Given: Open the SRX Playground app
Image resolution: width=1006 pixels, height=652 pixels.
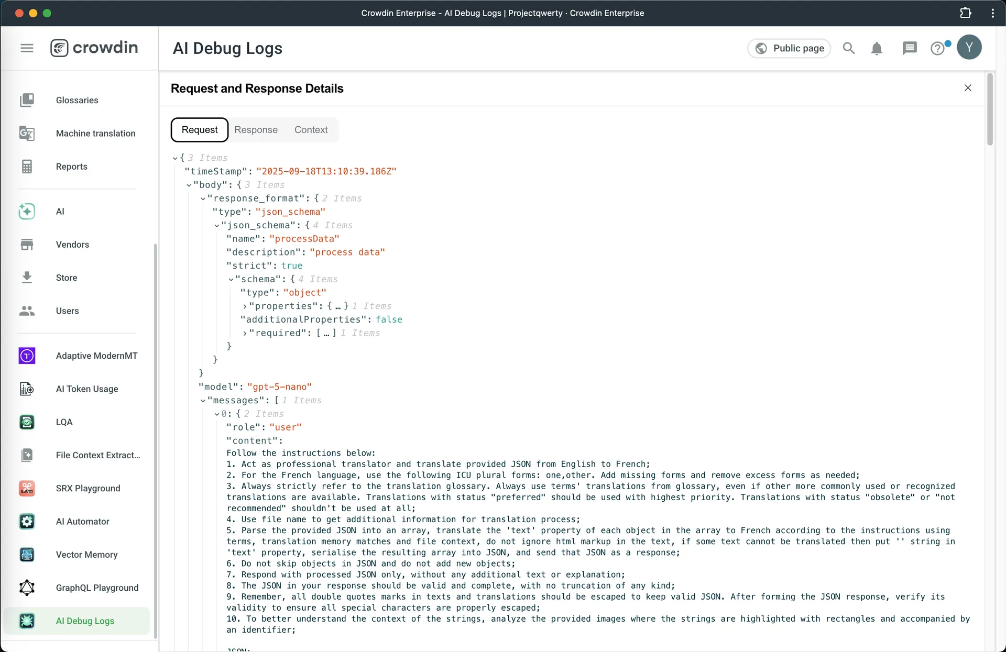Looking at the screenshot, I should 88,488.
